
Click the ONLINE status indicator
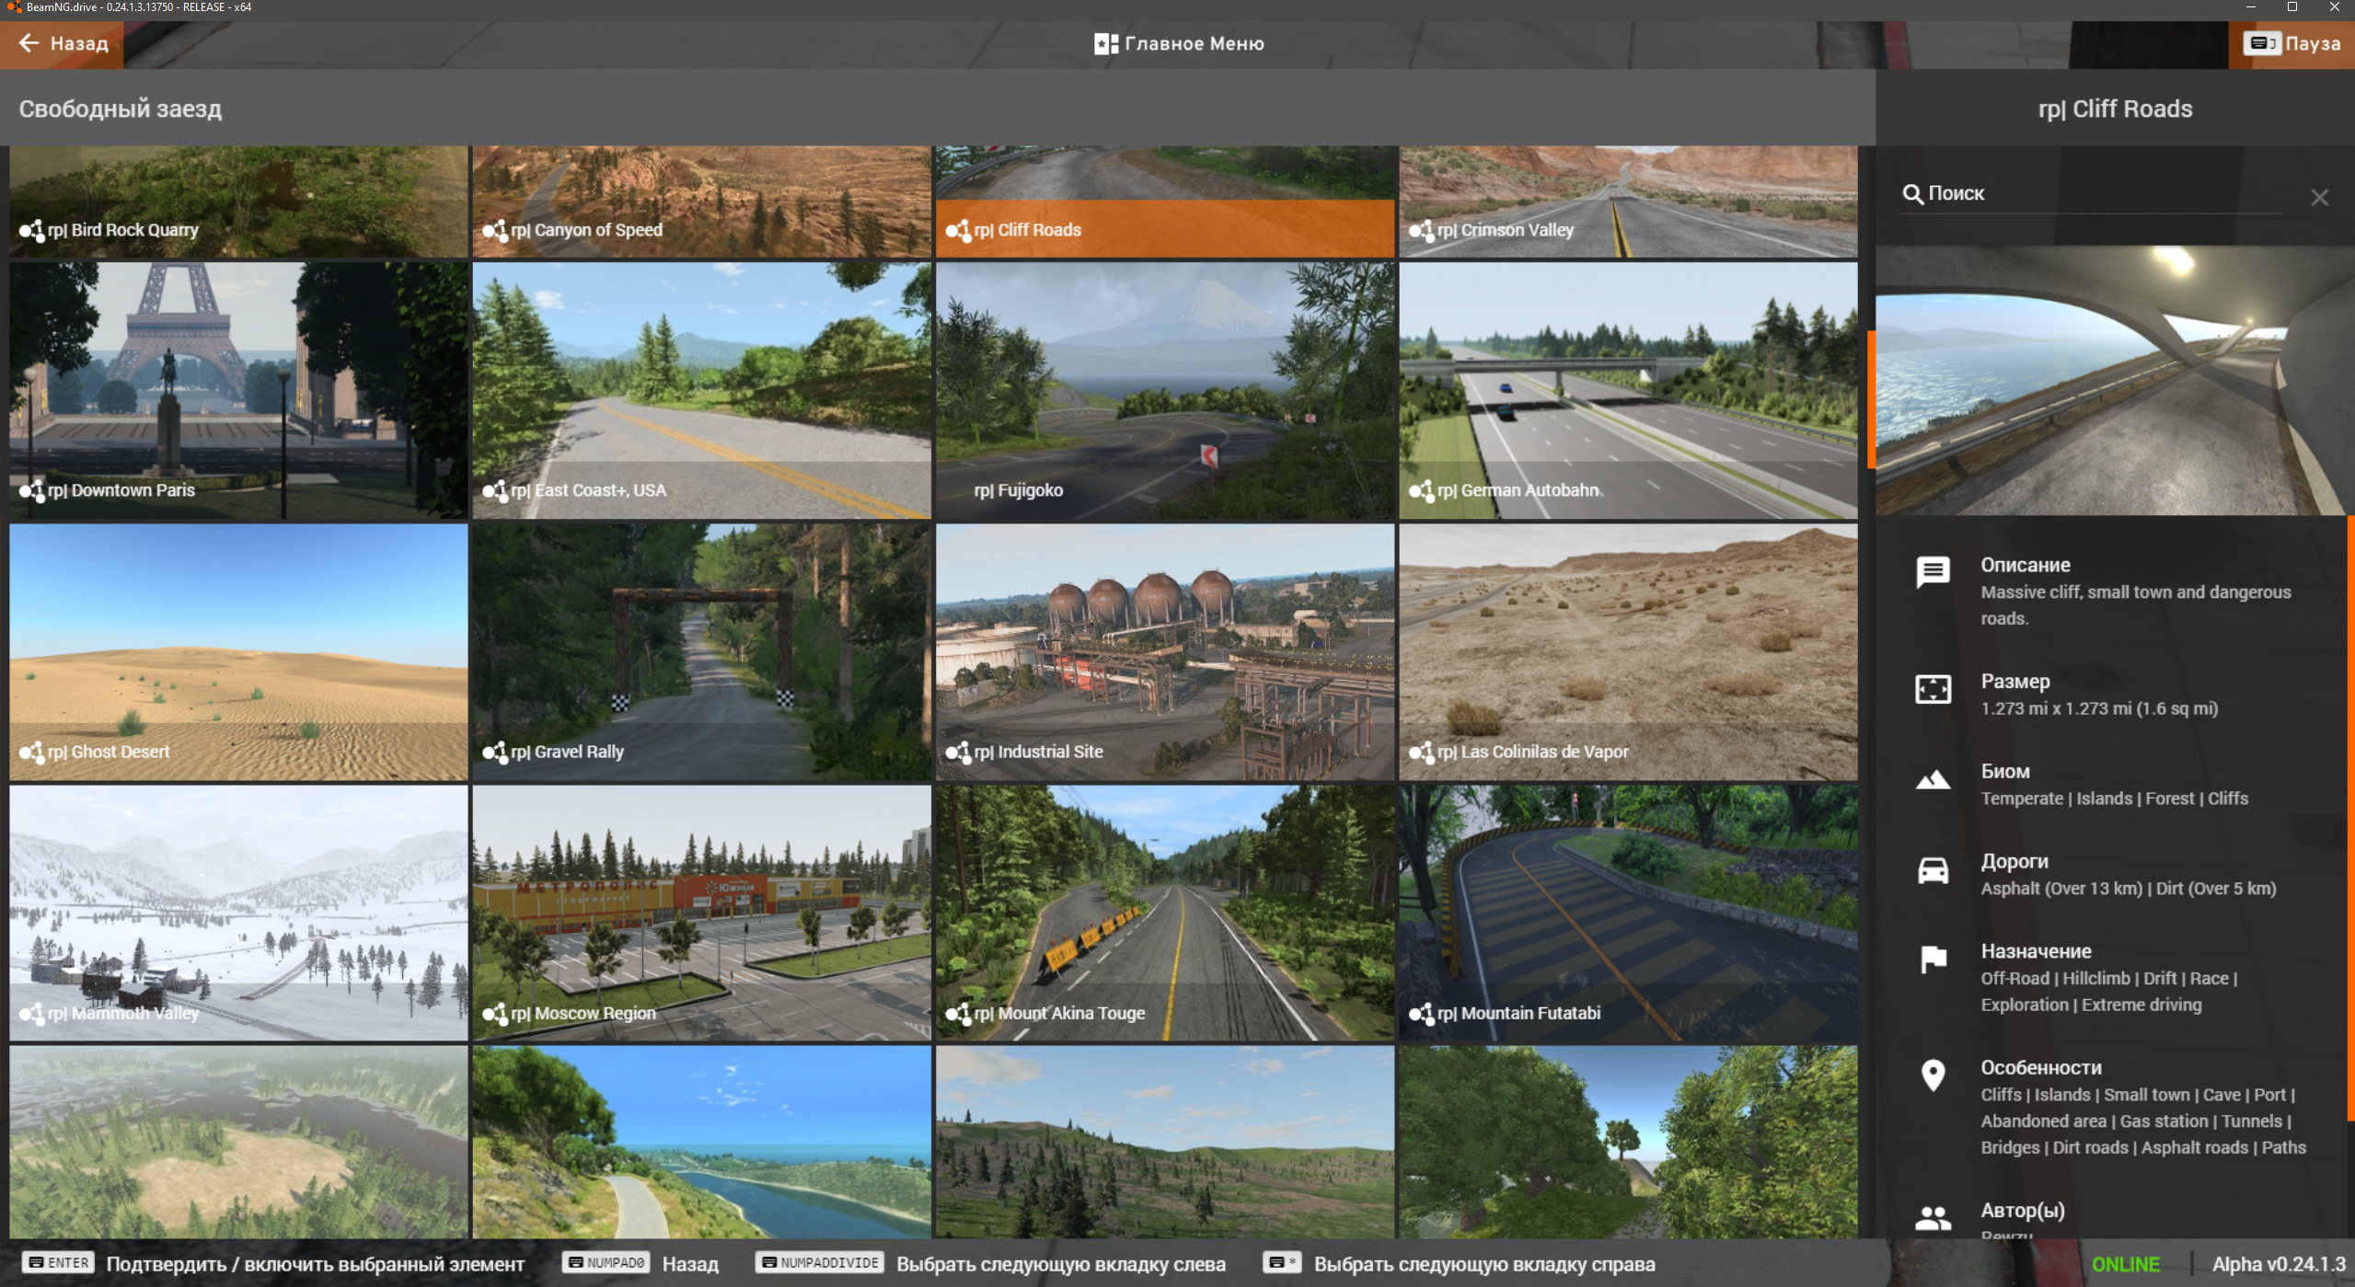[x=2126, y=1264]
